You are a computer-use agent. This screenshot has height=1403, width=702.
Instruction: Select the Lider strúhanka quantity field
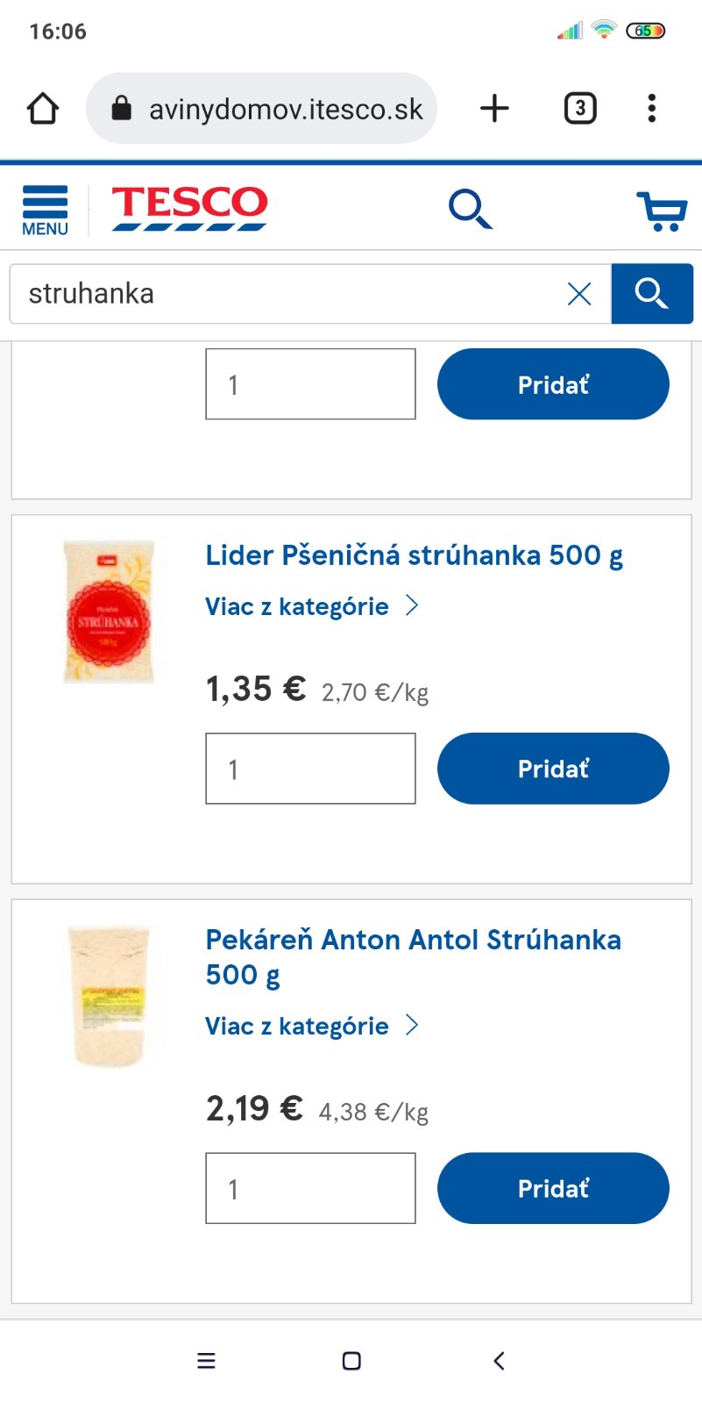(310, 769)
